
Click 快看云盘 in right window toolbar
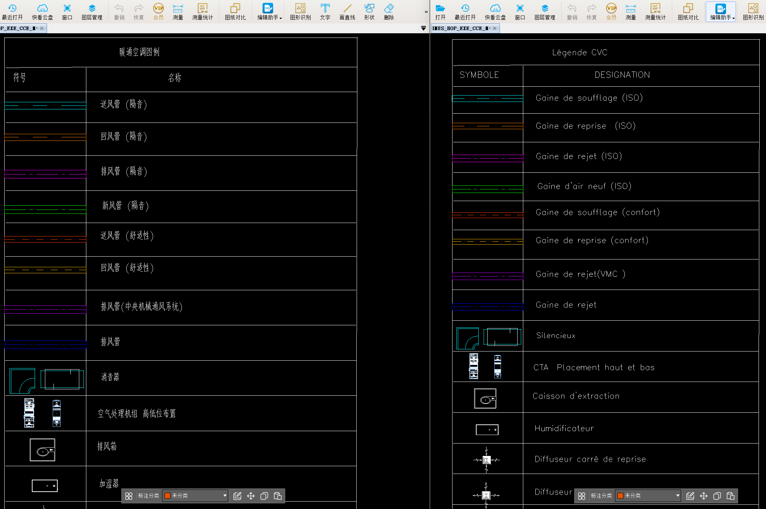point(495,12)
